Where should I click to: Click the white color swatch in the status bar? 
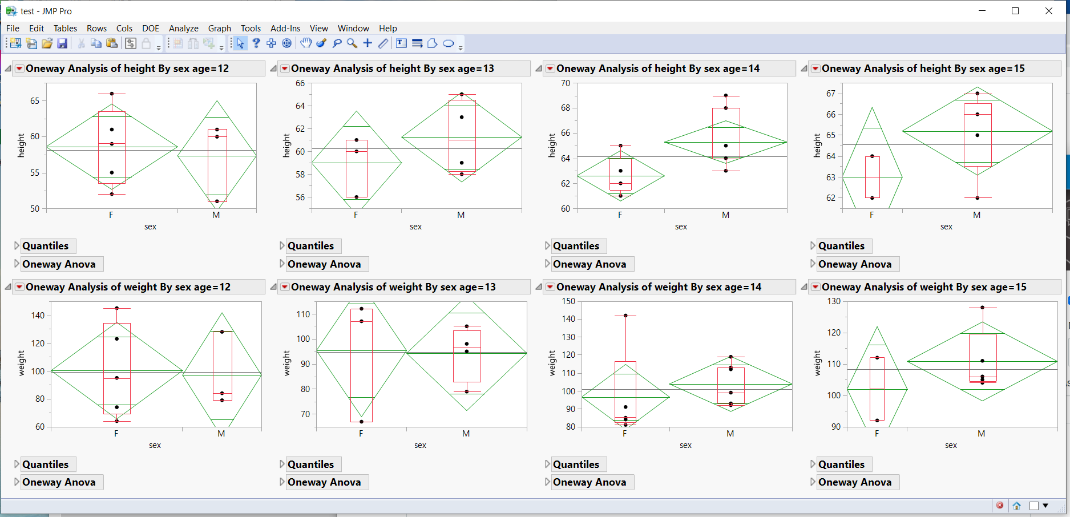tap(1035, 506)
